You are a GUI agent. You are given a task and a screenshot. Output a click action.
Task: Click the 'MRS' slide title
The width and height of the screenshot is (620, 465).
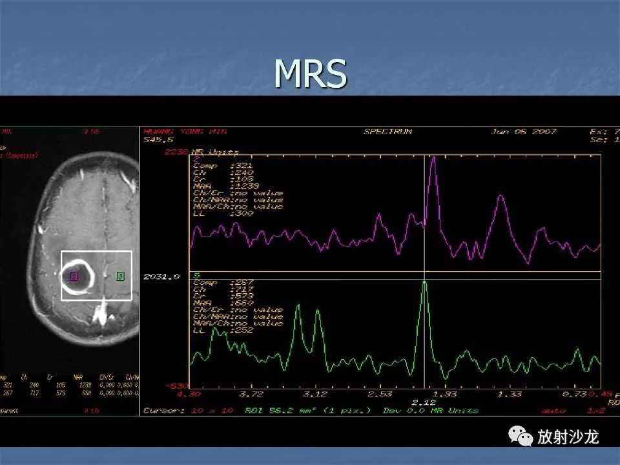311,74
